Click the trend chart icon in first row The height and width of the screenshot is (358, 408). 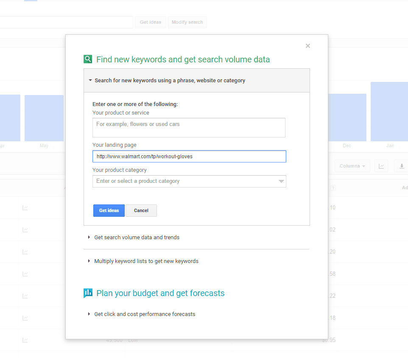pyautogui.click(x=25, y=208)
